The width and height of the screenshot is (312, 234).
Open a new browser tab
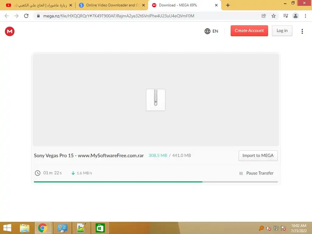click(x=228, y=5)
